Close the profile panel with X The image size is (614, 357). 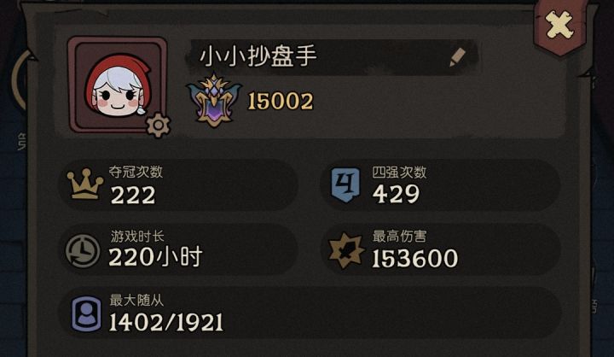point(560,25)
